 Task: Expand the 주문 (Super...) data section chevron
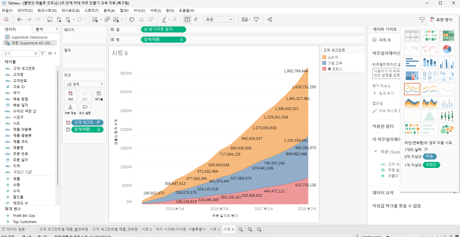point(376,151)
